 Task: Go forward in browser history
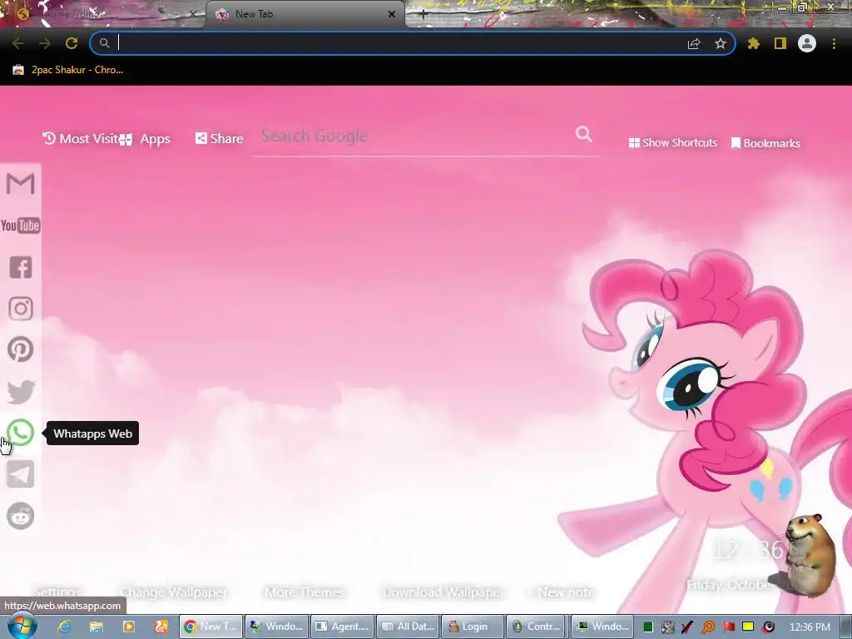(45, 43)
